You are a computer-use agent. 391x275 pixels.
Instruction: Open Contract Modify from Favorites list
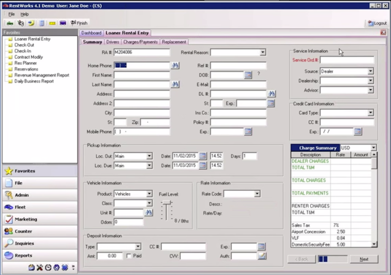[29, 57]
